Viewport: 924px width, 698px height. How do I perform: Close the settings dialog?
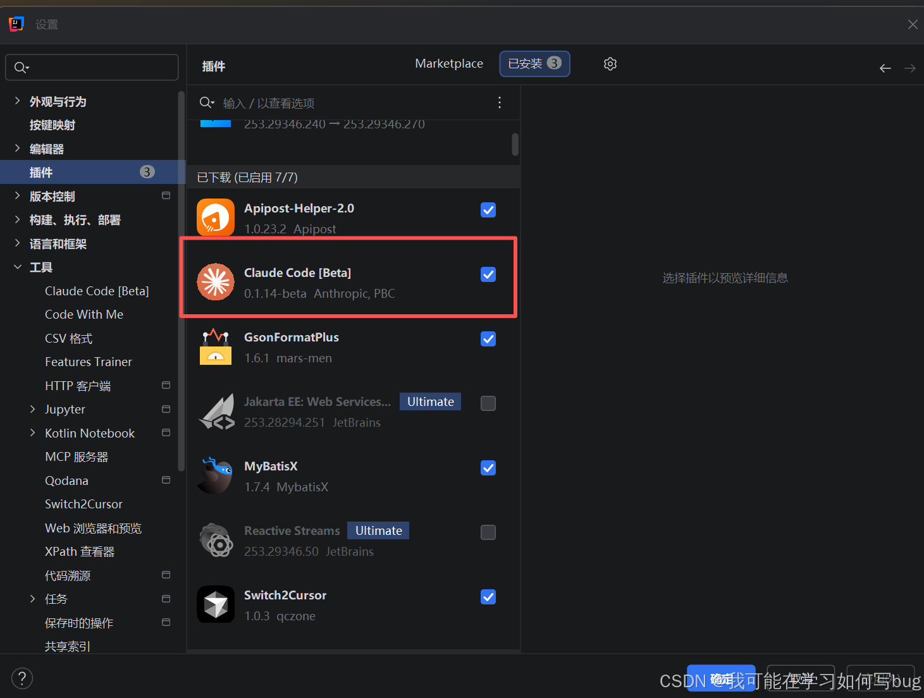click(913, 24)
